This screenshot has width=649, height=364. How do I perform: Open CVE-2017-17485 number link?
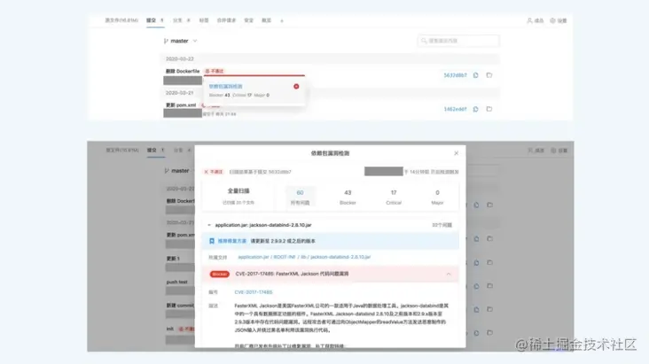tap(254, 292)
